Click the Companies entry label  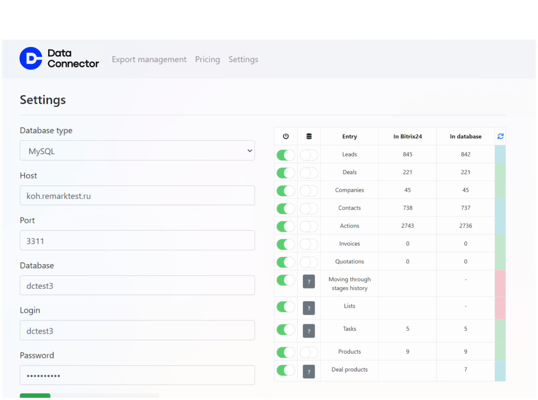[349, 190]
